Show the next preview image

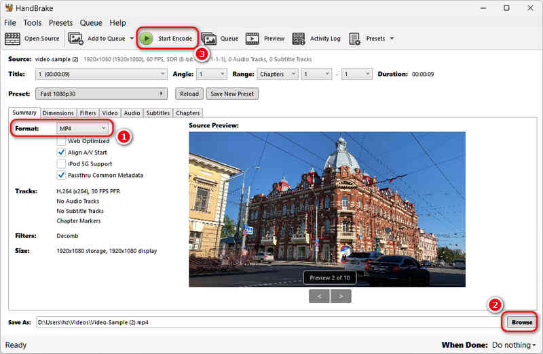pyautogui.click(x=341, y=296)
